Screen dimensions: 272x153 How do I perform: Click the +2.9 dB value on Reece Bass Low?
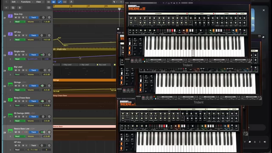[x=46, y=136]
